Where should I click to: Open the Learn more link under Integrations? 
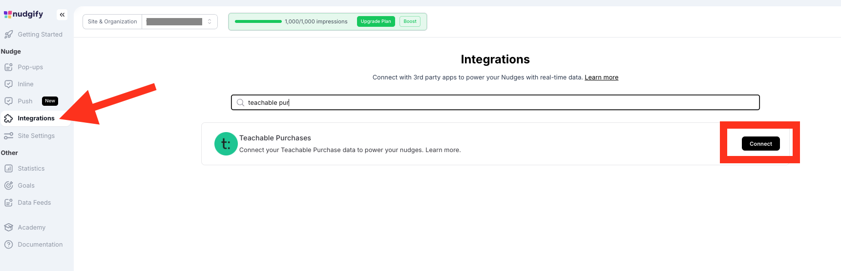(601, 77)
